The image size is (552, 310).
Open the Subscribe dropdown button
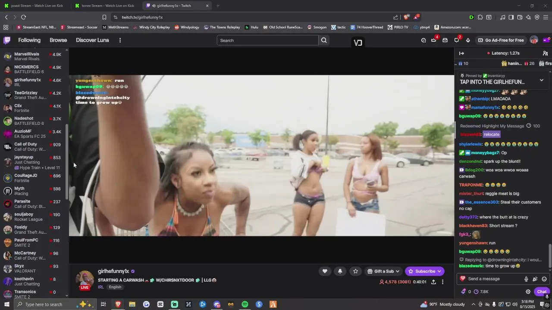(x=425, y=271)
